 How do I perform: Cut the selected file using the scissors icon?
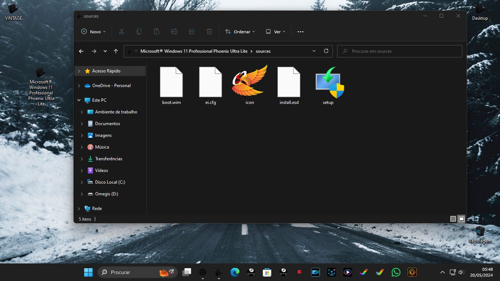122,31
